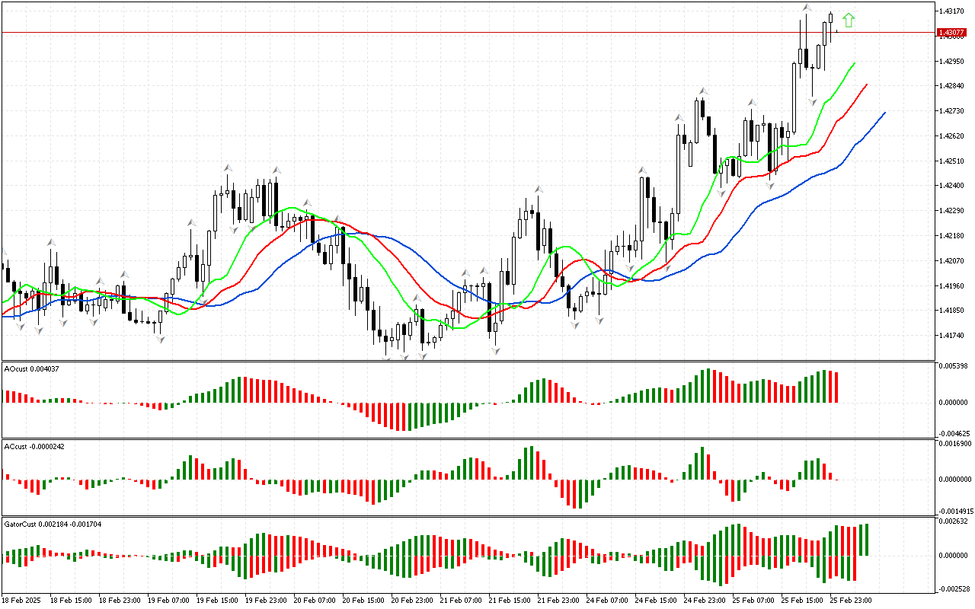This screenshot has width=975, height=609.
Task: Click the 21 Feb 15:00 time label
Action: (x=509, y=601)
